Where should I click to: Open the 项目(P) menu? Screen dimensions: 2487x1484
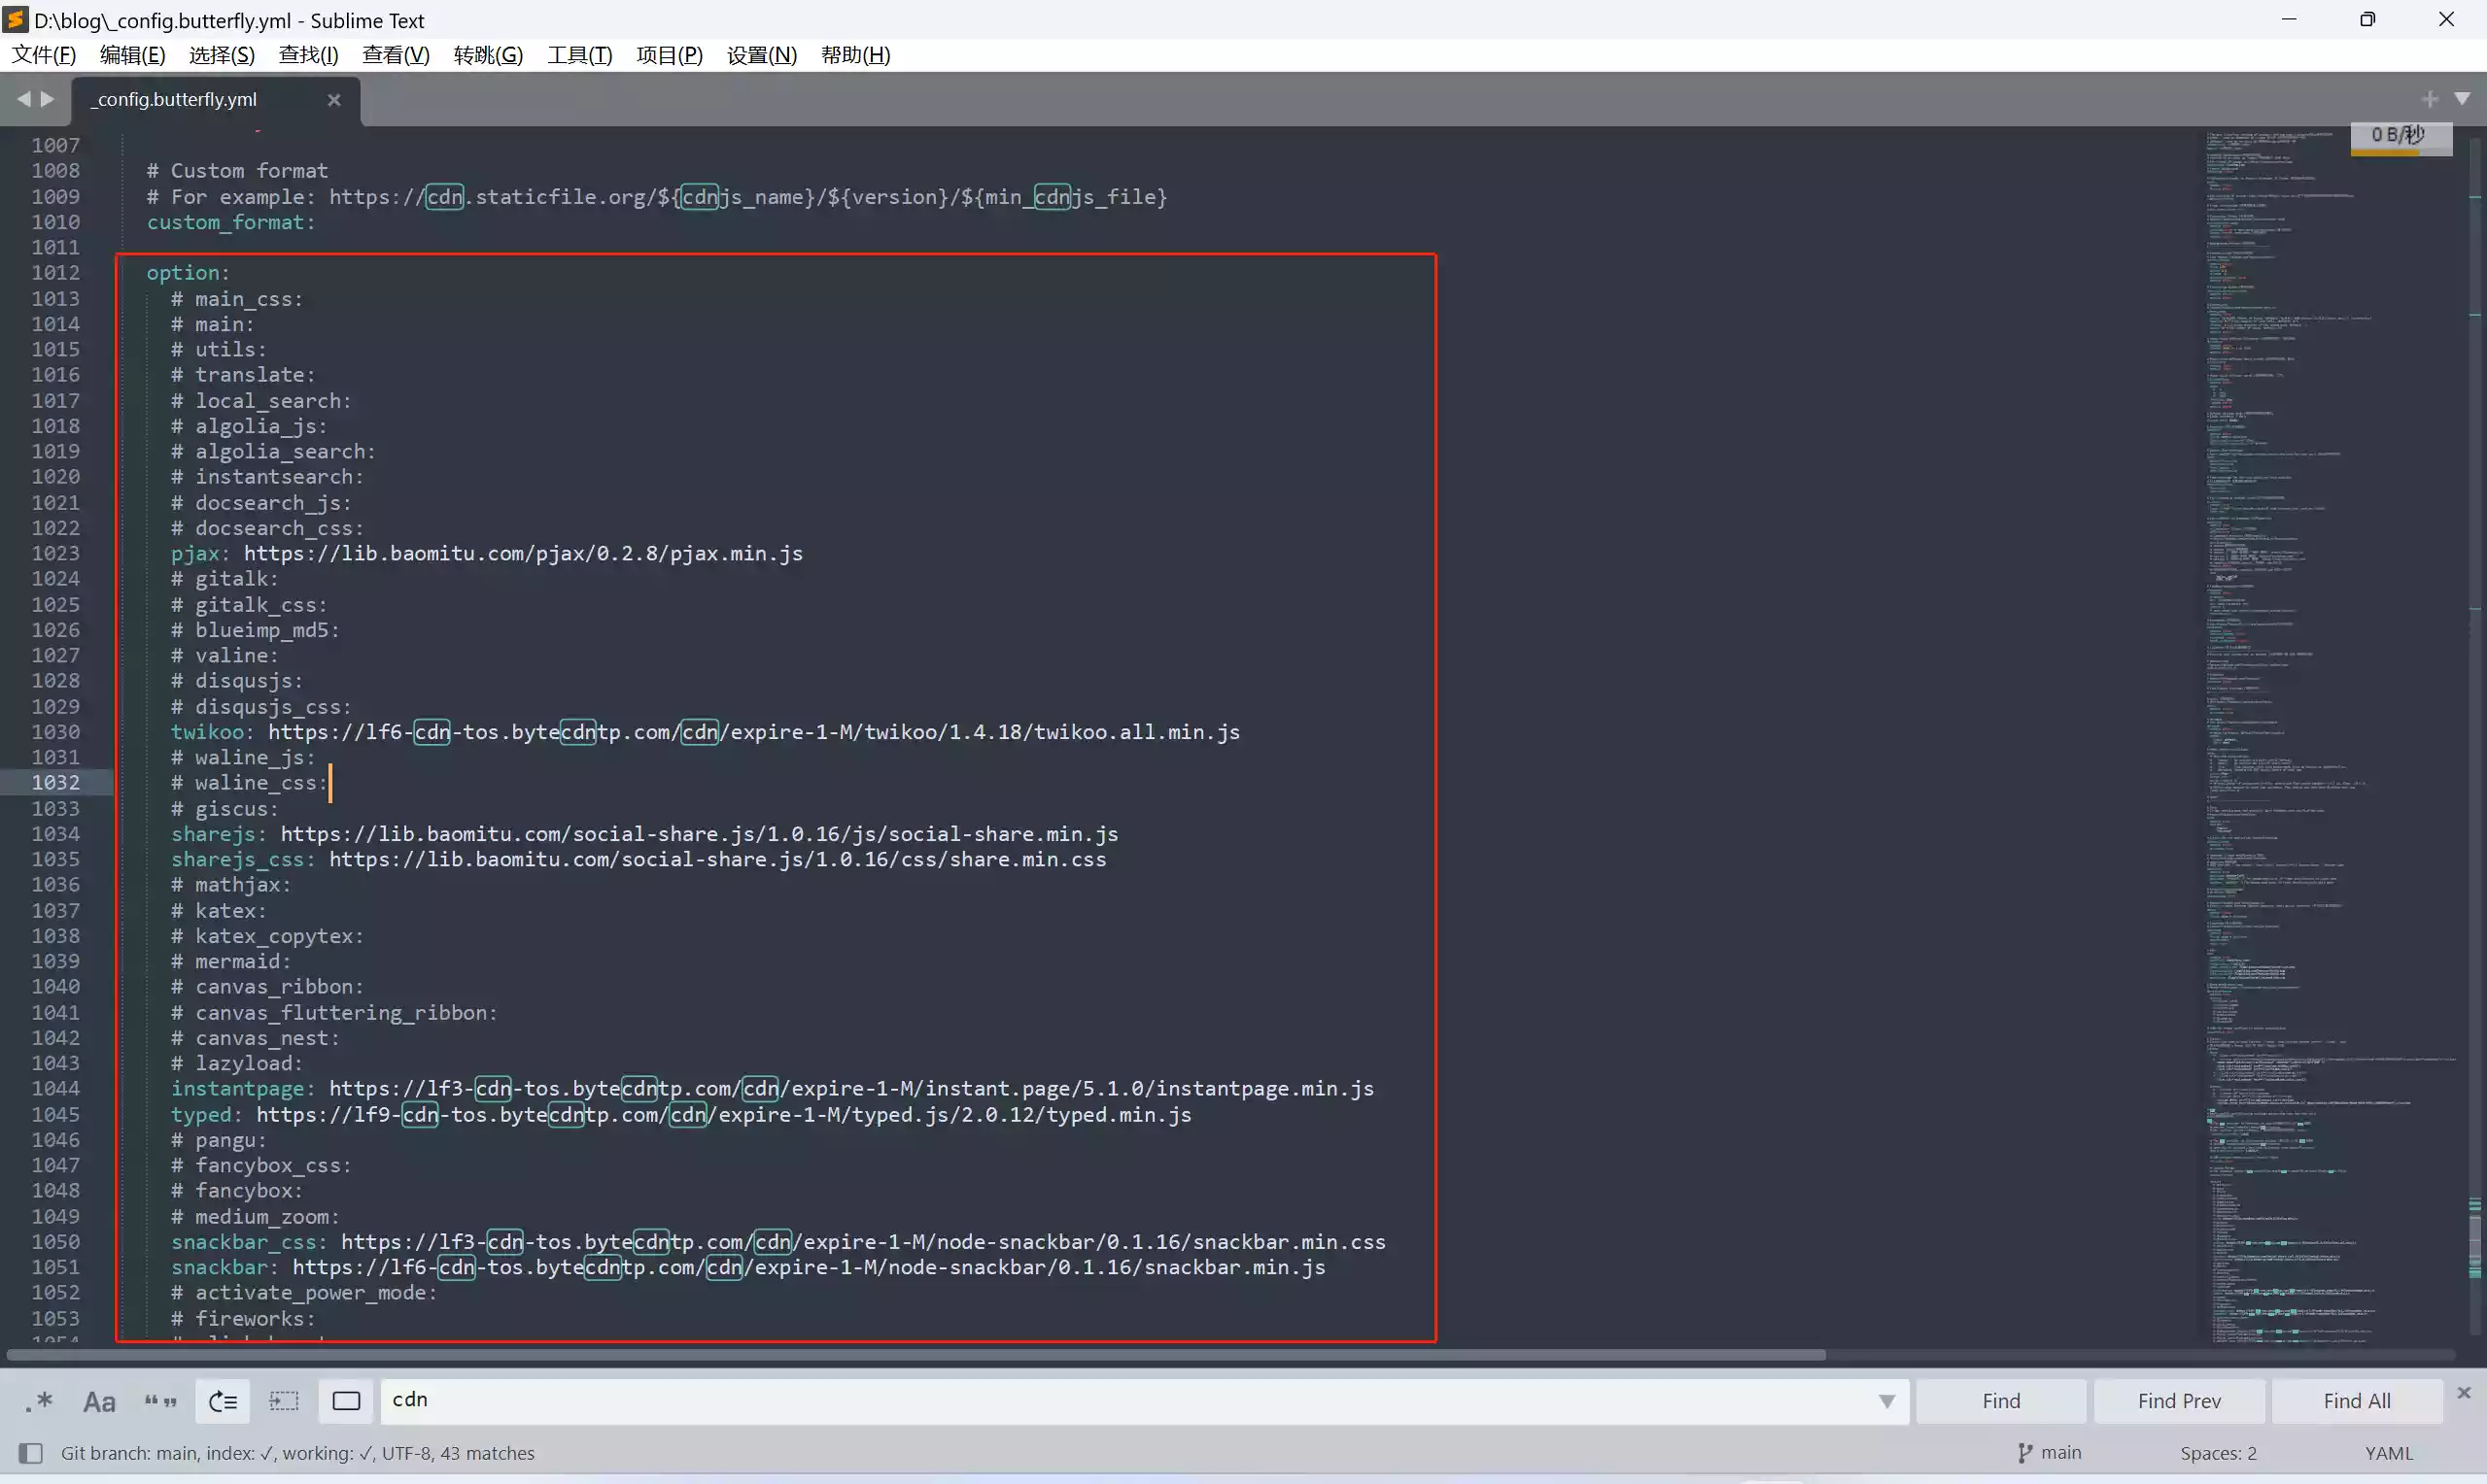670,55
